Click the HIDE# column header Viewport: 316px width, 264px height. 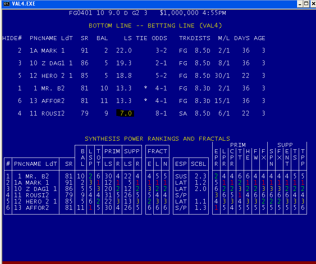pos(12,38)
